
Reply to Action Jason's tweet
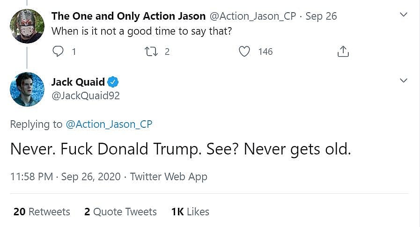tap(58, 51)
